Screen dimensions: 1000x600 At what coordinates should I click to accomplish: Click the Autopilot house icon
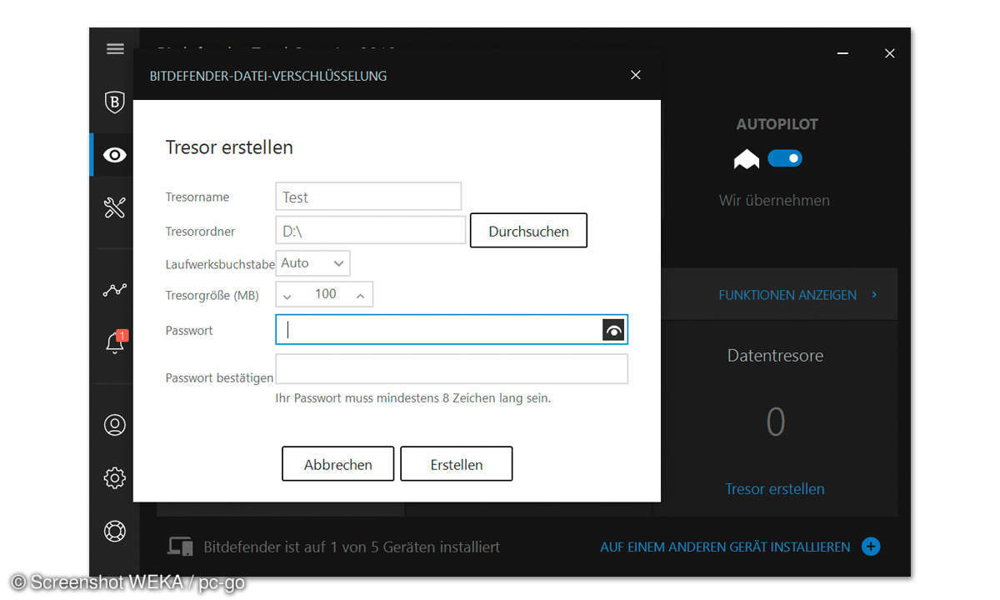[747, 158]
